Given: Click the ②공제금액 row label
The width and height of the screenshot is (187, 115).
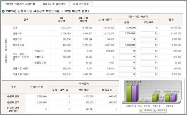Looking at the screenshot, I should tap(13, 102).
